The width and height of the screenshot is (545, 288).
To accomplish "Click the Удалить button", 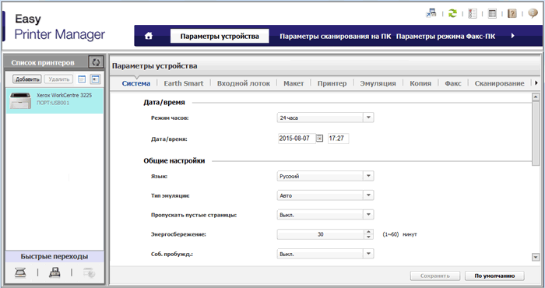I will [58, 79].
